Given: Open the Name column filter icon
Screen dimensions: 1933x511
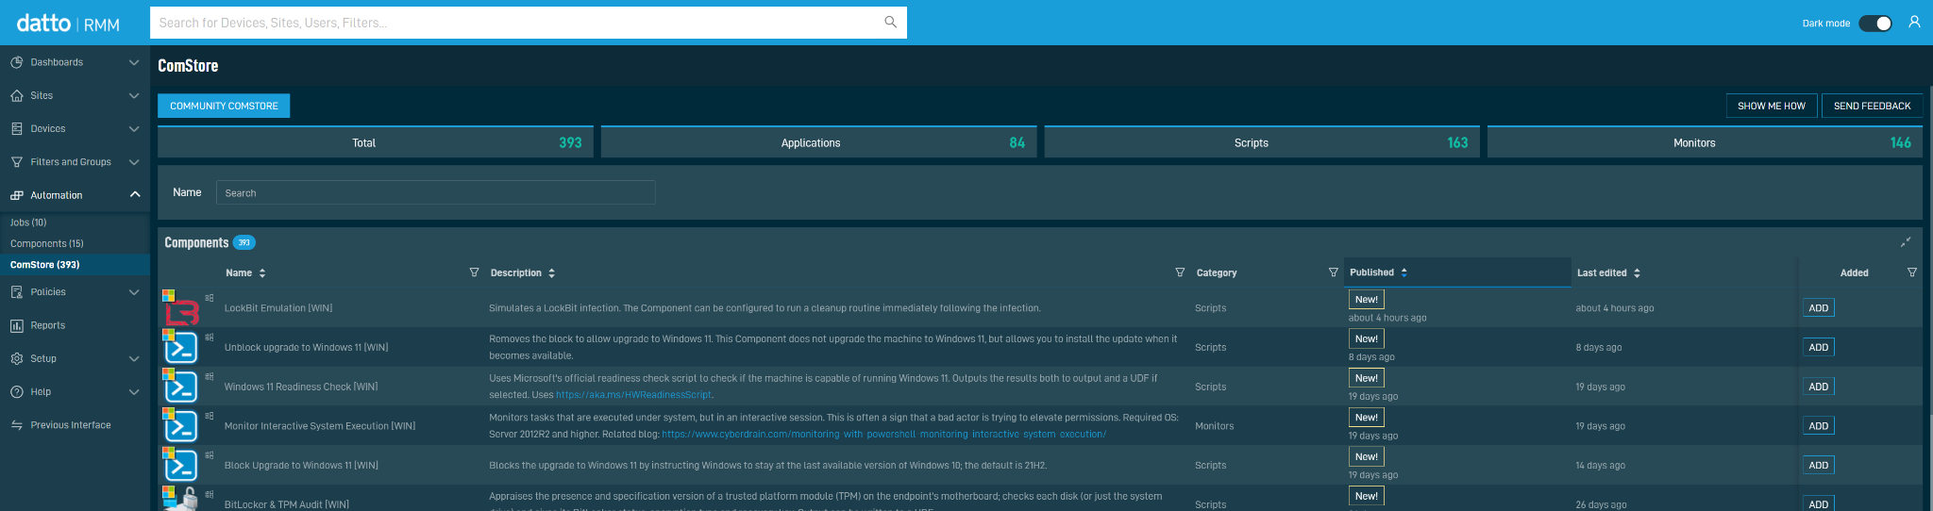Looking at the screenshot, I should coord(474,272).
